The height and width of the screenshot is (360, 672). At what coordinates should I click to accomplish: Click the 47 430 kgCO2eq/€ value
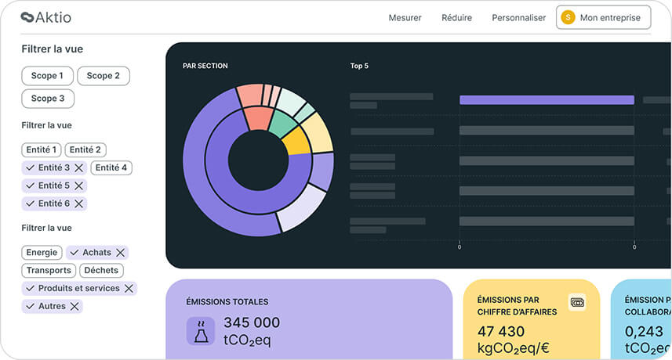pos(513,340)
